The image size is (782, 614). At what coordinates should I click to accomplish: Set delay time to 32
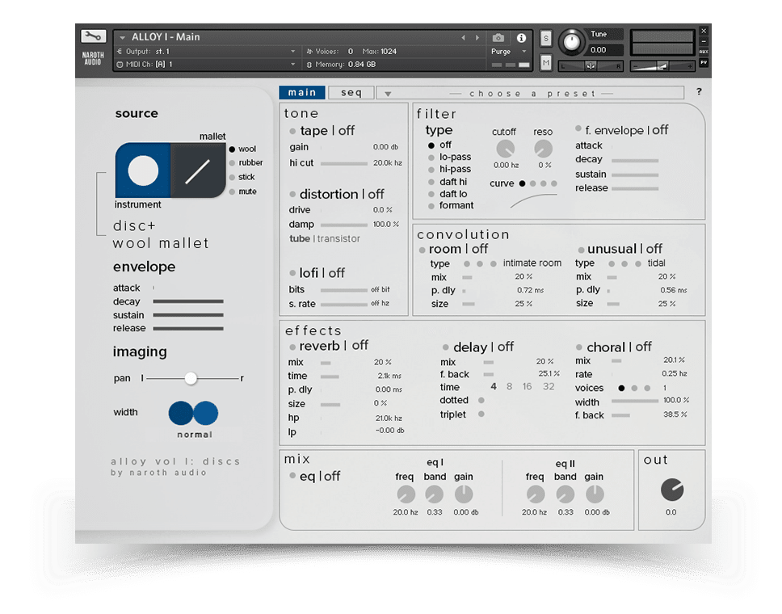point(549,386)
